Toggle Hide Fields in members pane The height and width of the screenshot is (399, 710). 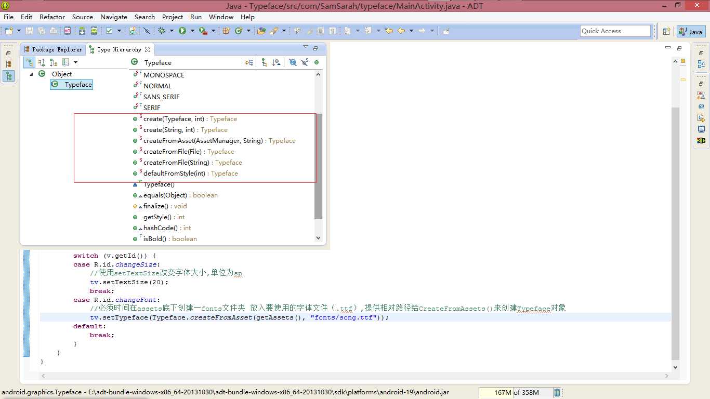293,62
